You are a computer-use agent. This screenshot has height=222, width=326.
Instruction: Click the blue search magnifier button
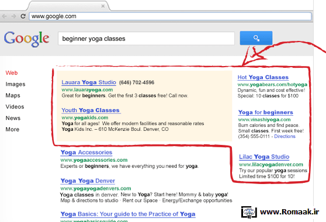click(x=256, y=38)
